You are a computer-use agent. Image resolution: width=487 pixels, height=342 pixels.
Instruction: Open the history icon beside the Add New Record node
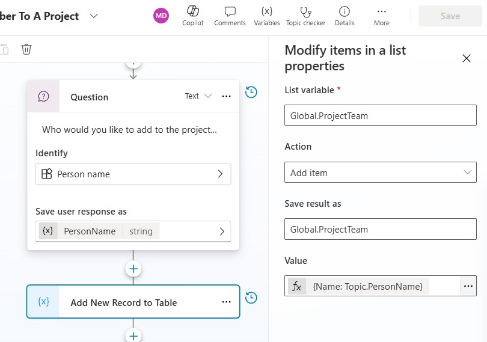251,298
